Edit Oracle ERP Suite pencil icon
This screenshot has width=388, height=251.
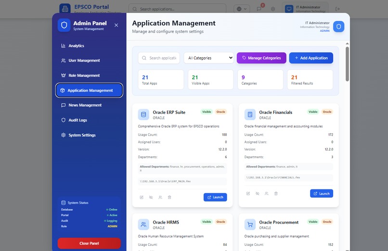(142, 198)
